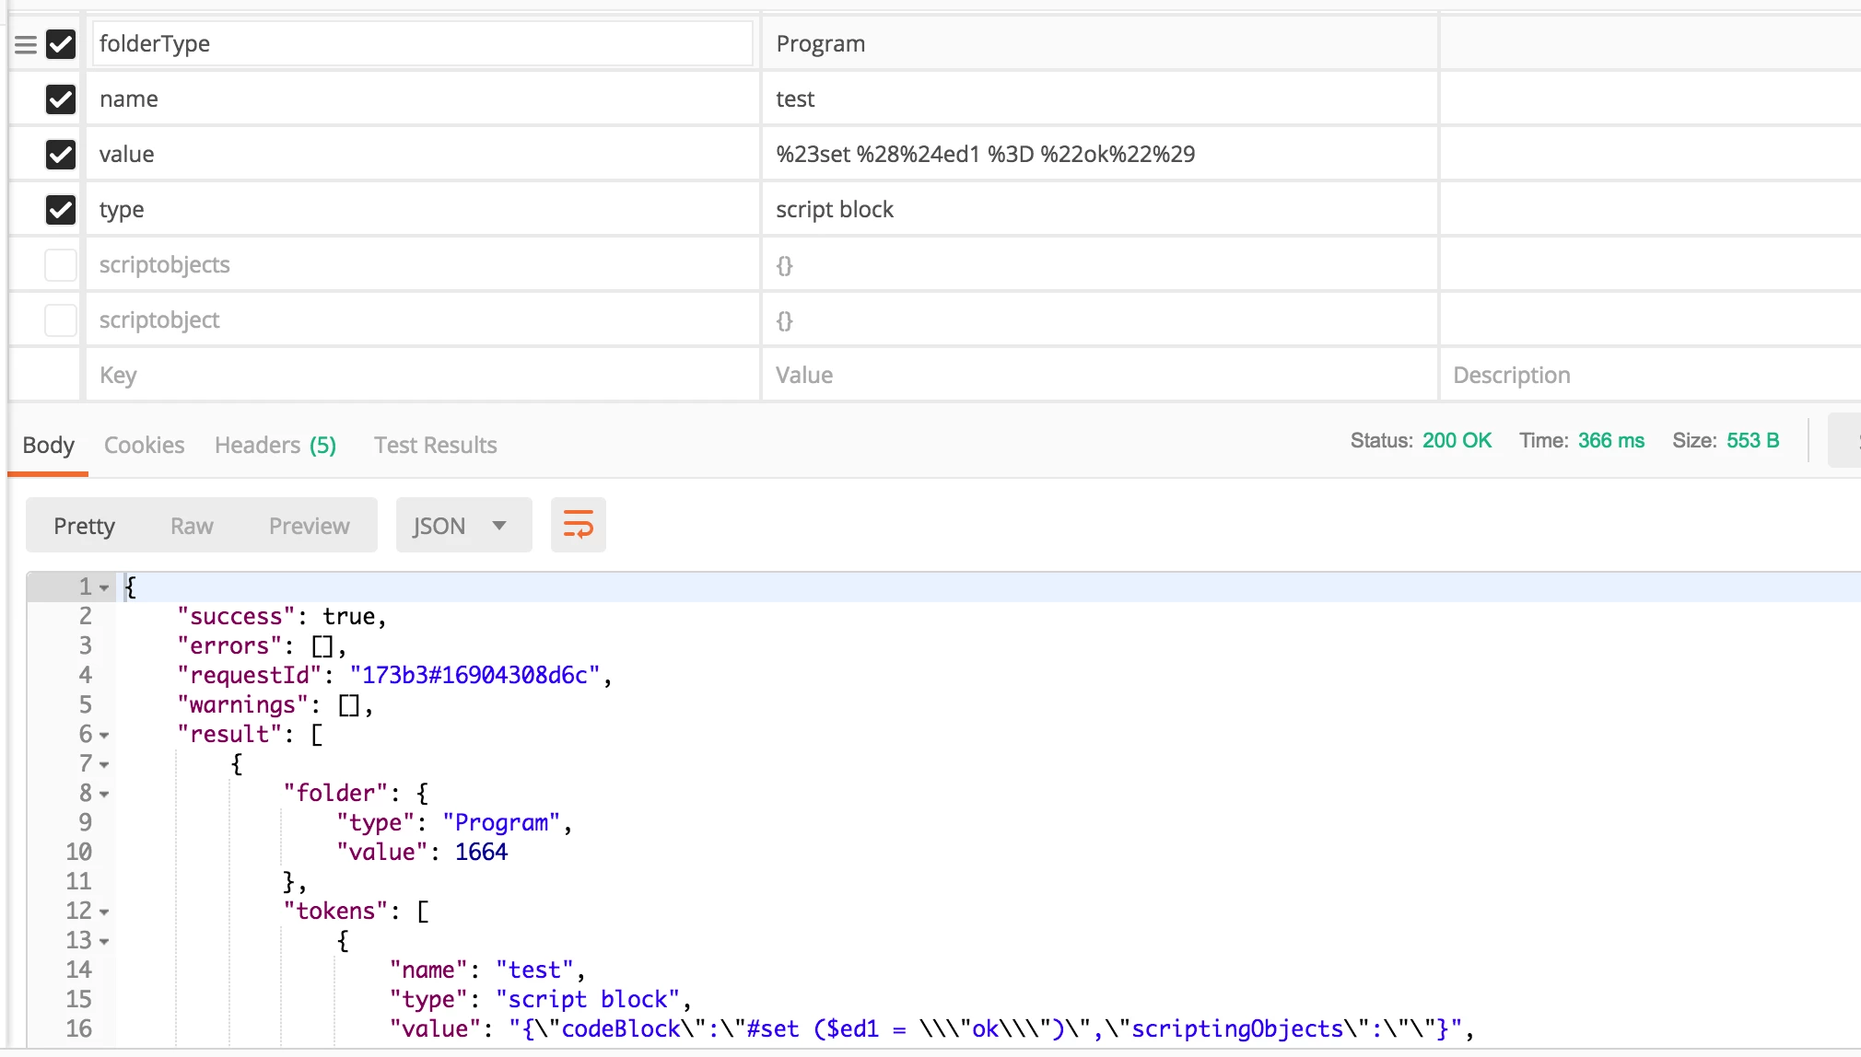The height and width of the screenshot is (1057, 1861).
Task: Collapse the result array at line 6
Action: 104,735
